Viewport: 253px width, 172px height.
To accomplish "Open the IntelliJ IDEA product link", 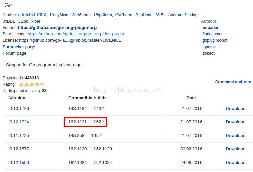I will 34,15.
